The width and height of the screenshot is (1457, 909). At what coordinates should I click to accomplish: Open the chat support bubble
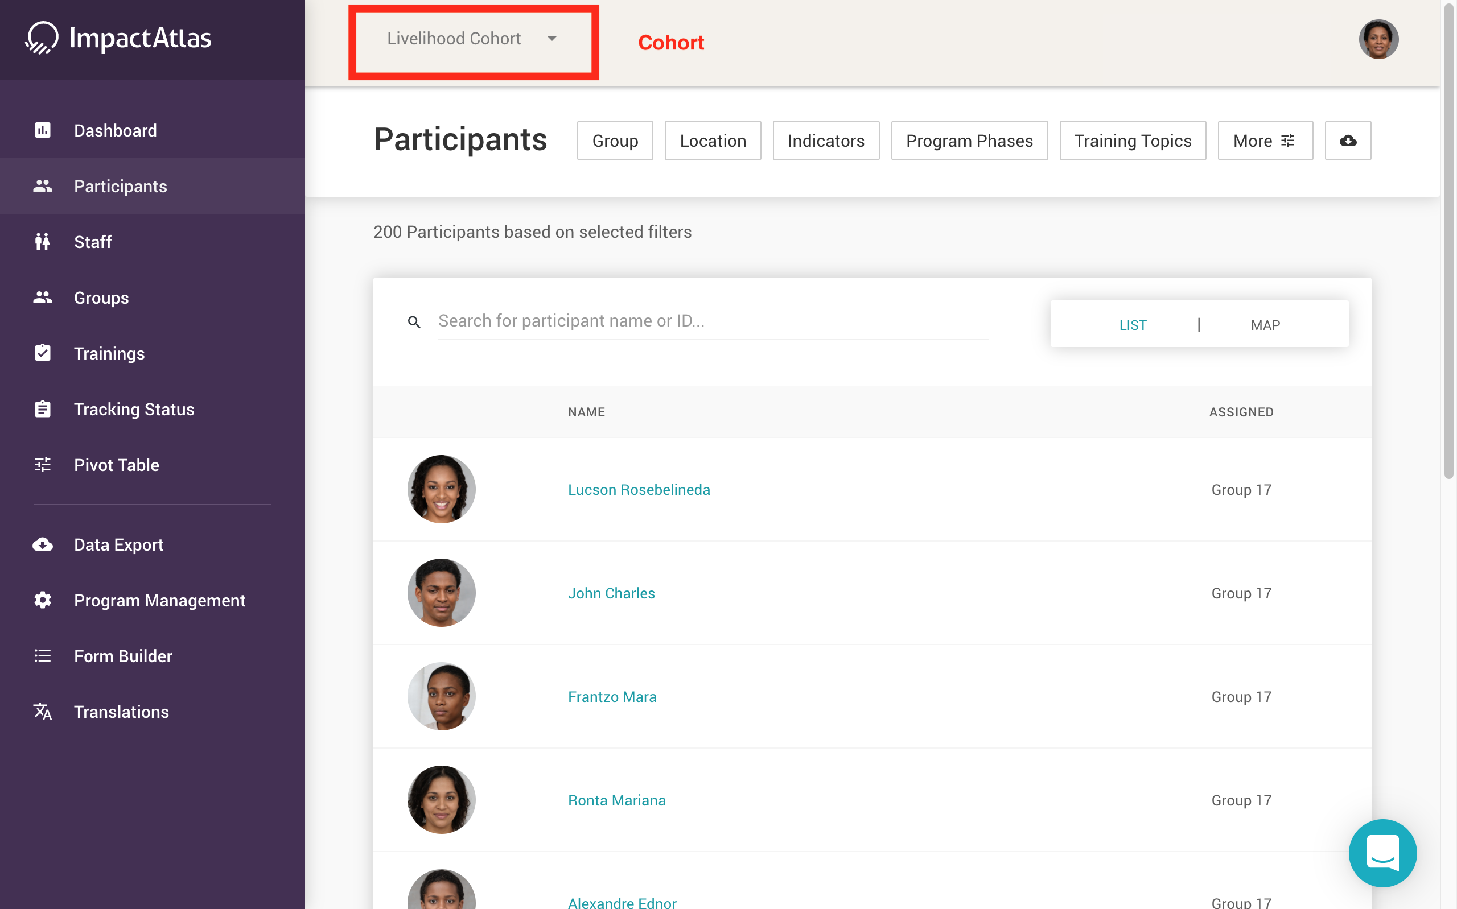click(1382, 853)
